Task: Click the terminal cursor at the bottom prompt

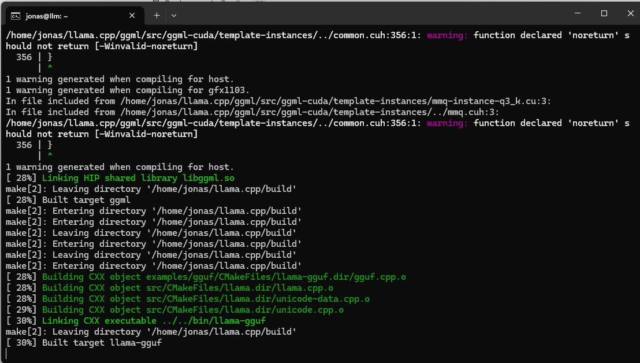Action: [6, 354]
